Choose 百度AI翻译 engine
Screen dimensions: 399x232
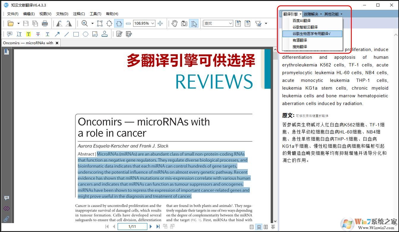pos(312,21)
